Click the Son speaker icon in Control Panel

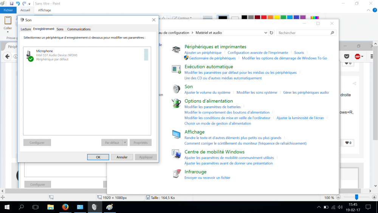(176, 89)
